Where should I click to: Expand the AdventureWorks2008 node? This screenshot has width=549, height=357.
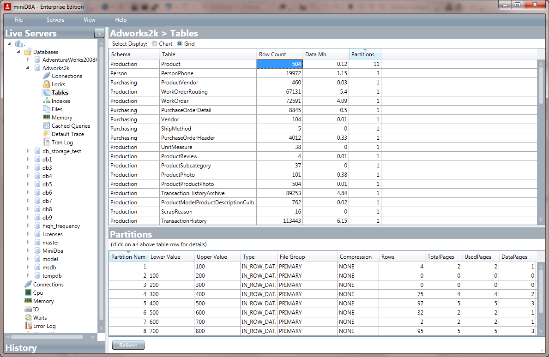point(28,60)
